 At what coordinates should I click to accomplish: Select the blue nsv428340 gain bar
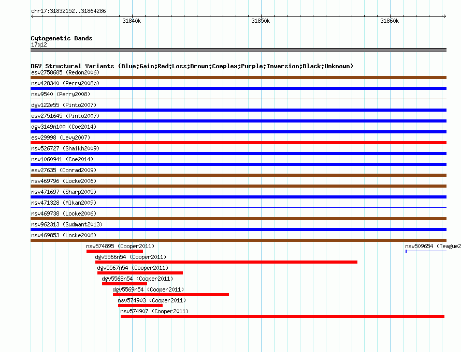point(238,88)
